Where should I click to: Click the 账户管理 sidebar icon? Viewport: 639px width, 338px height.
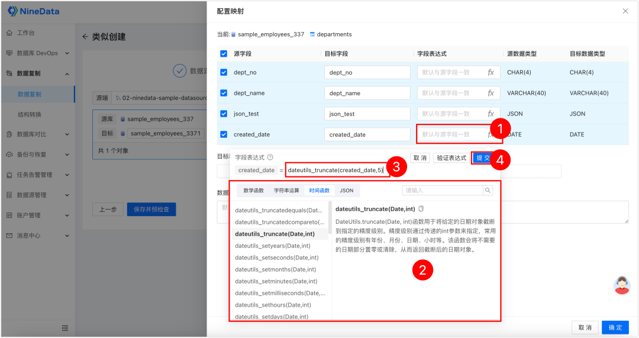coord(9,215)
